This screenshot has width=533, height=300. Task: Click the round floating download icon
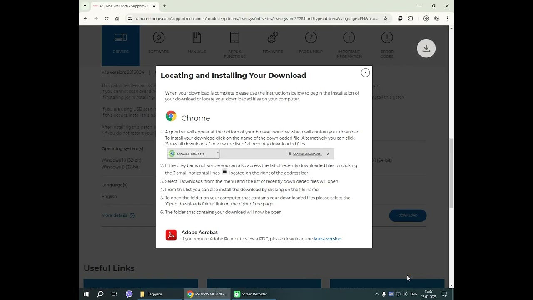tap(426, 48)
